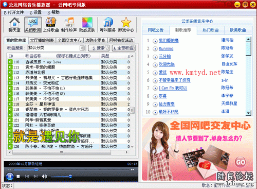Pause playback with the pause button
257x189 pixels.
[10, 176]
